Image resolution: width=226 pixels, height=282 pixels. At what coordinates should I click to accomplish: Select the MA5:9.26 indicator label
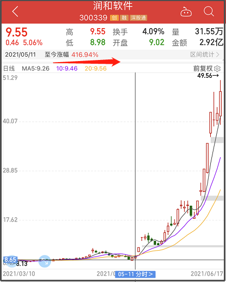36,69
